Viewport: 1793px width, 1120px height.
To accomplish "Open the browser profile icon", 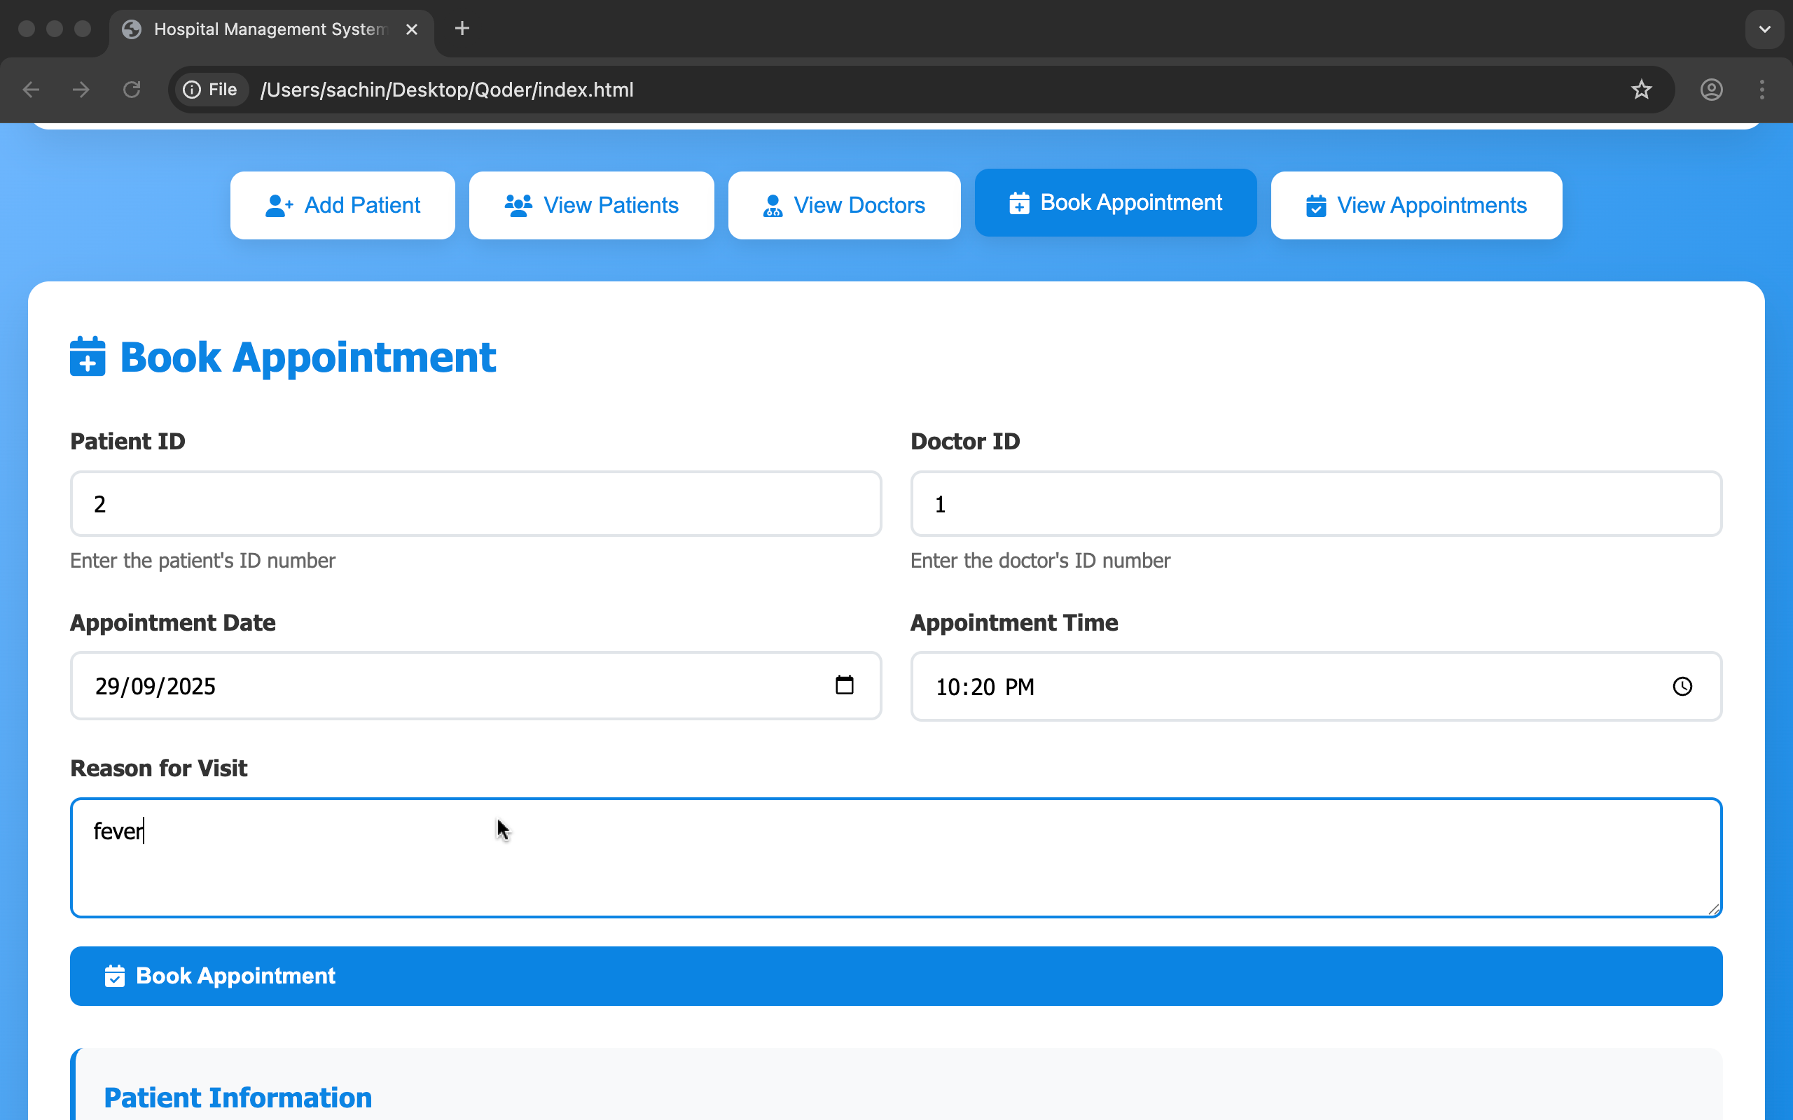I will [x=1711, y=90].
